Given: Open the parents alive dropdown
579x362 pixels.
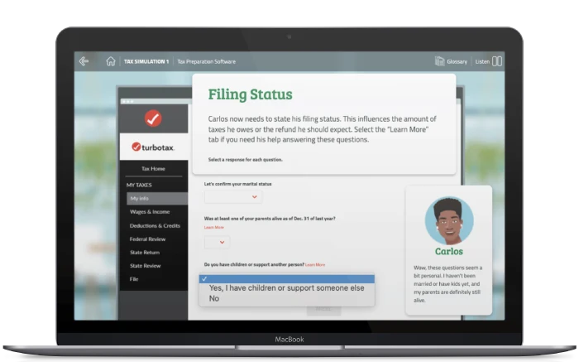Looking at the screenshot, I should pyautogui.click(x=217, y=242).
